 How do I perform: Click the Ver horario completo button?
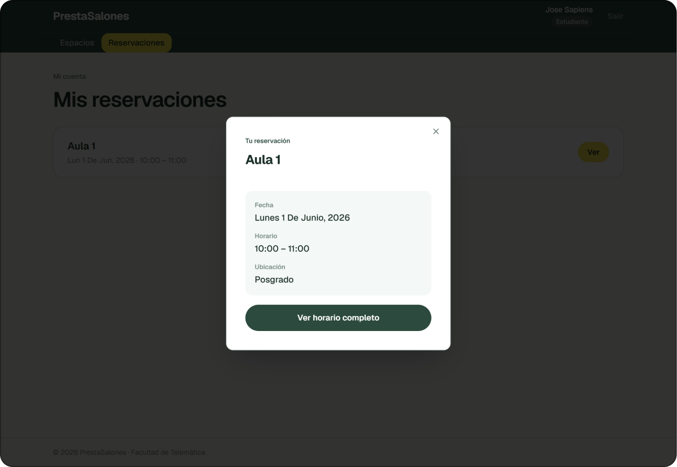pyautogui.click(x=338, y=318)
